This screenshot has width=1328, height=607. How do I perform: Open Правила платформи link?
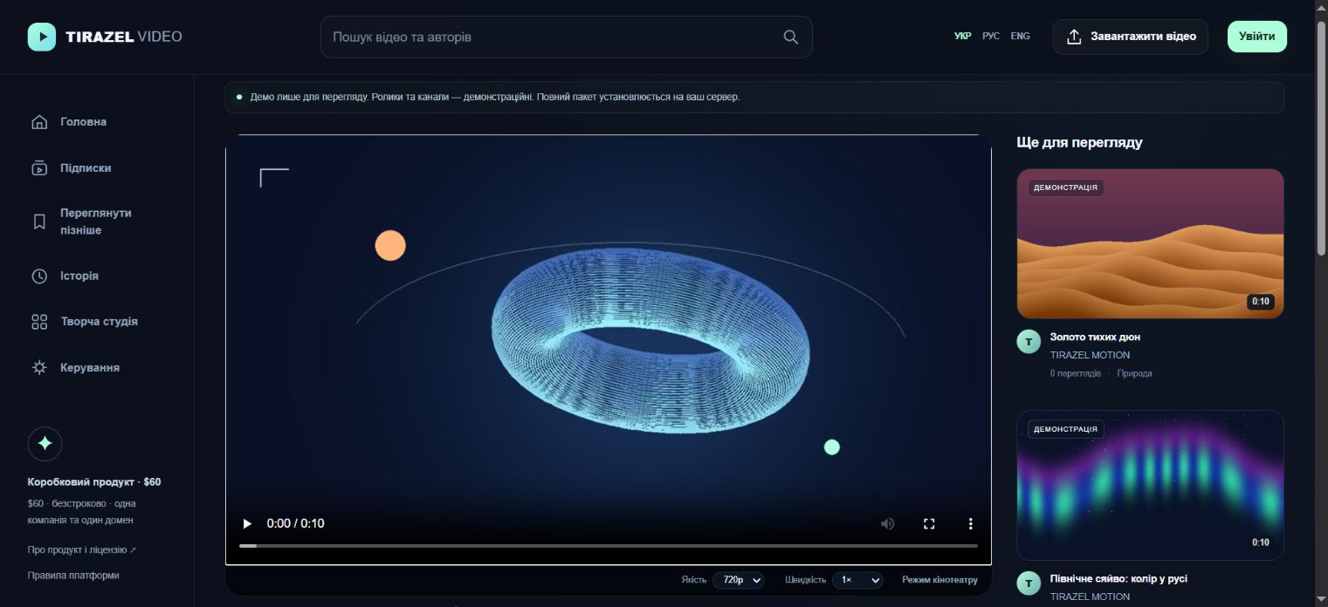click(x=73, y=576)
